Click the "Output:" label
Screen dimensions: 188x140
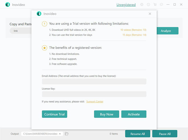point(15,134)
